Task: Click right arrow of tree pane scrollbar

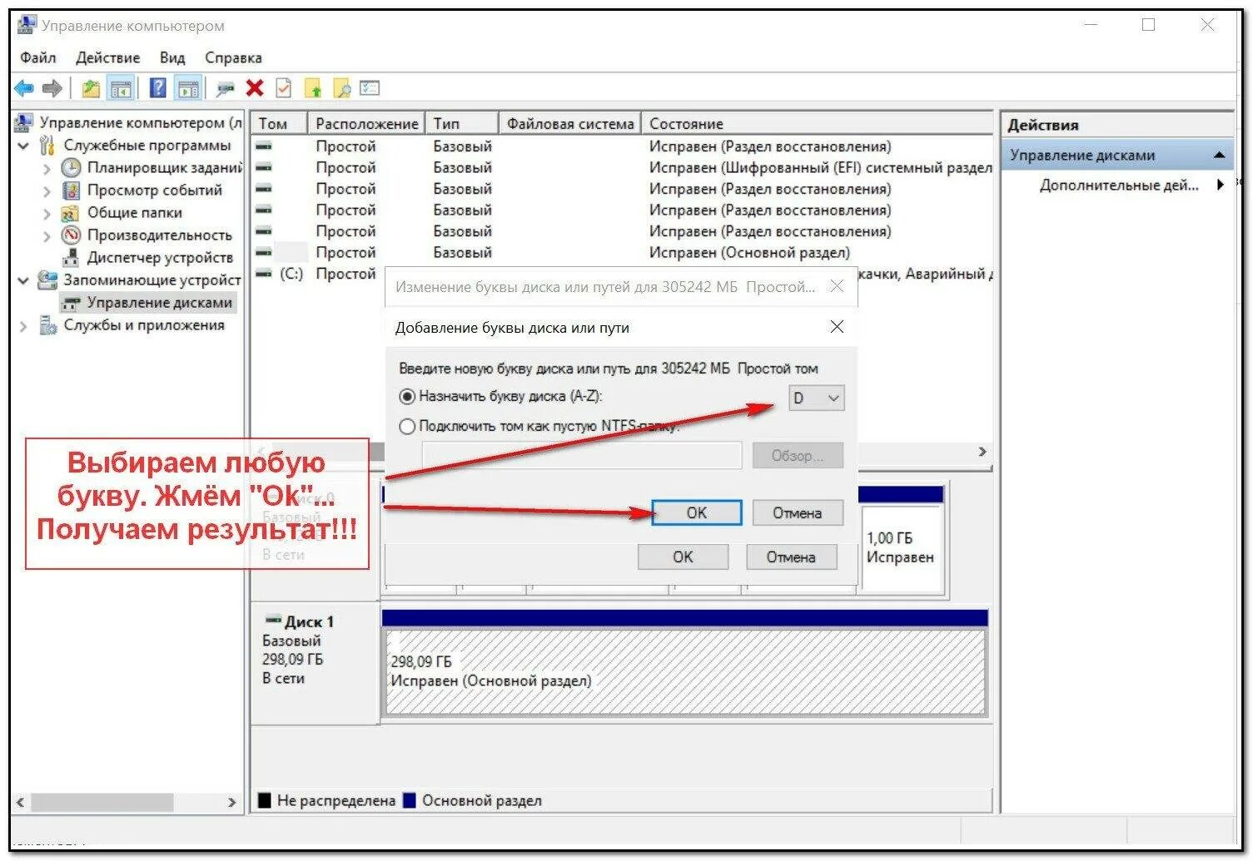Action: [231, 802]
